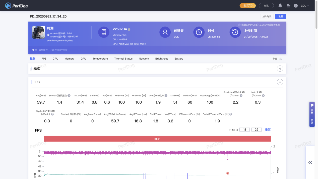318x179 pixels.
Task: Click the export icon next to 导出
Action: coord(280,59)
